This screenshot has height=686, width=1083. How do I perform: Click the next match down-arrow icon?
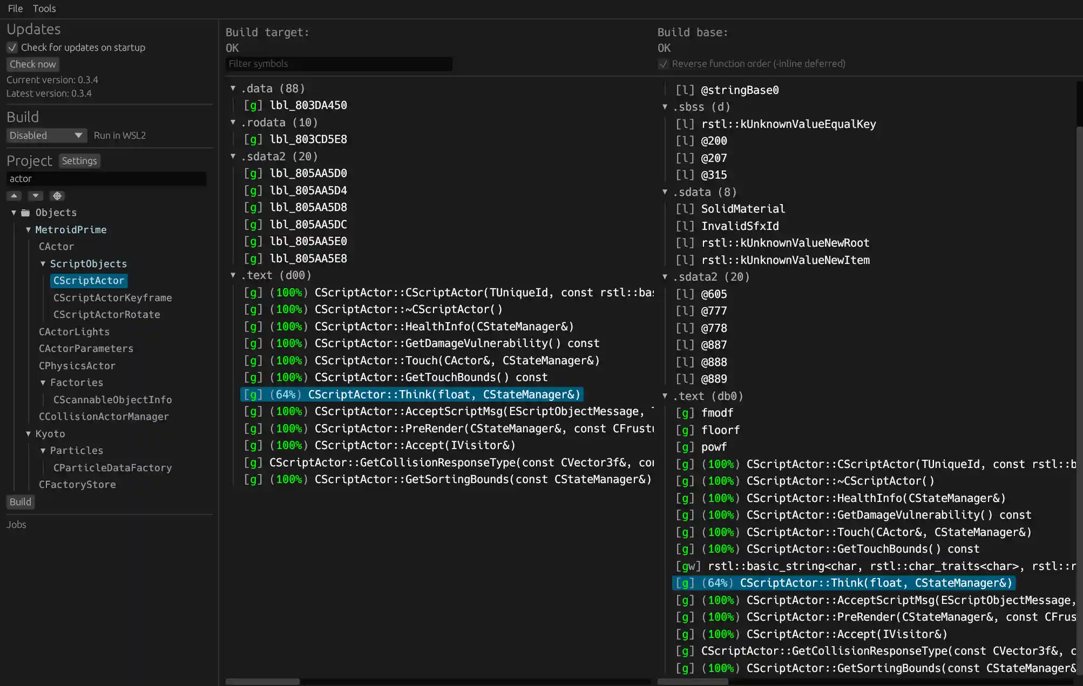point(35,195)
